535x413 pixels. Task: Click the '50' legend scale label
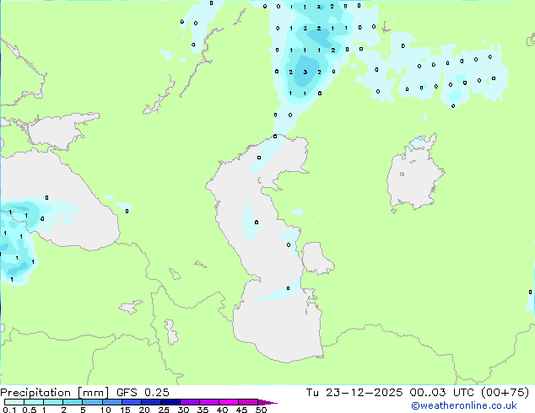[261, 410]
